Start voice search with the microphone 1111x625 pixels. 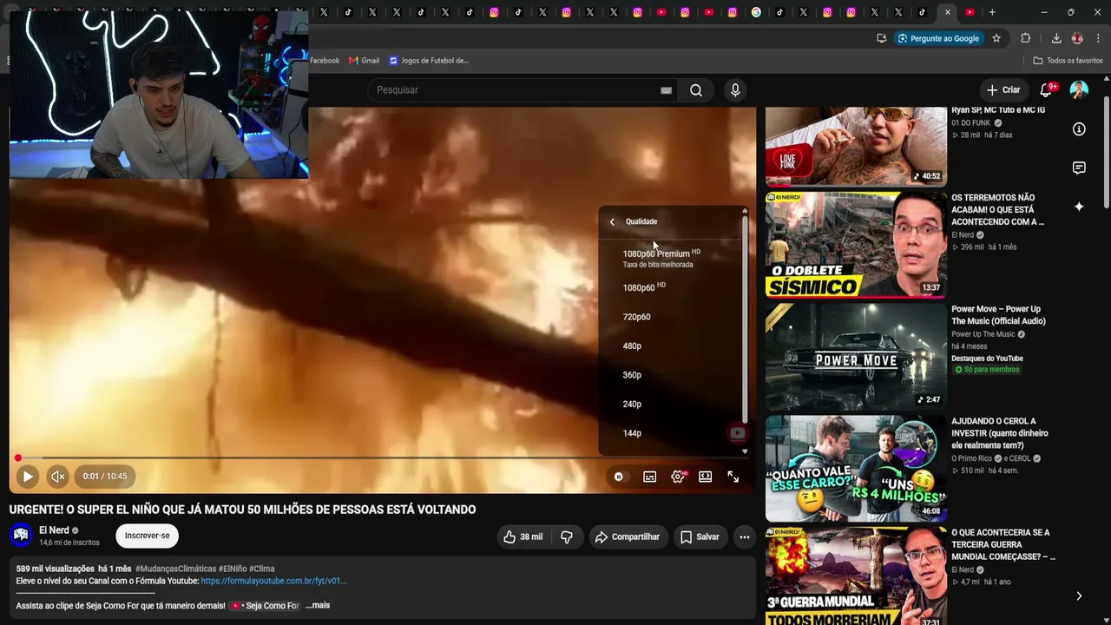click(735, 90)
